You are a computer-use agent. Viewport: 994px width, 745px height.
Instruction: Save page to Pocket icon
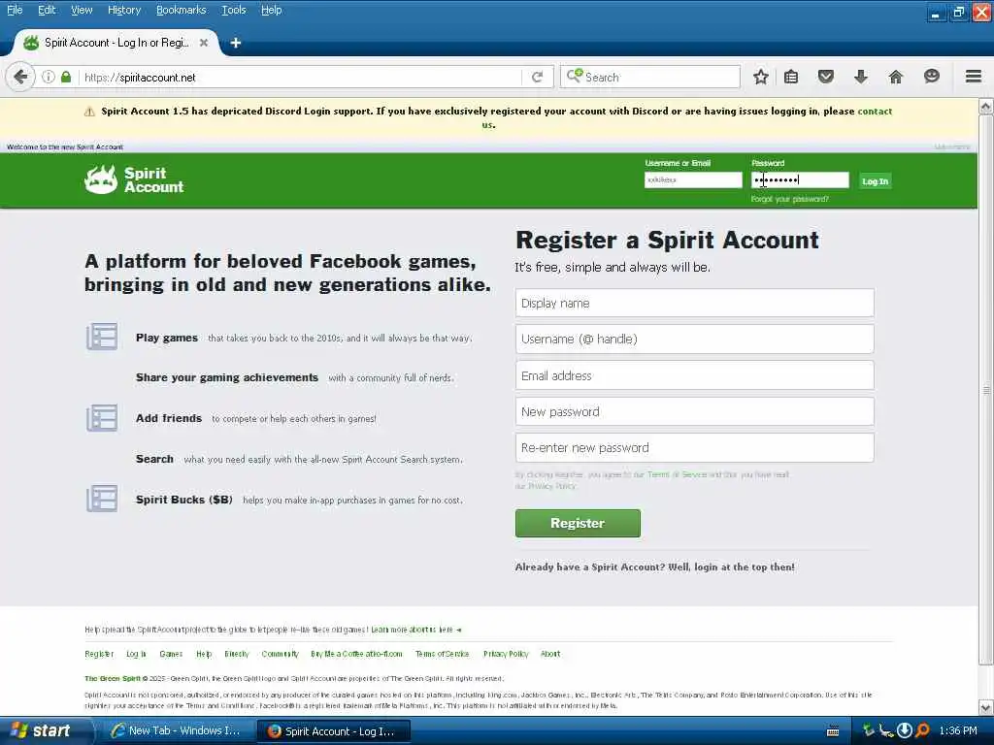pos(825,77)
